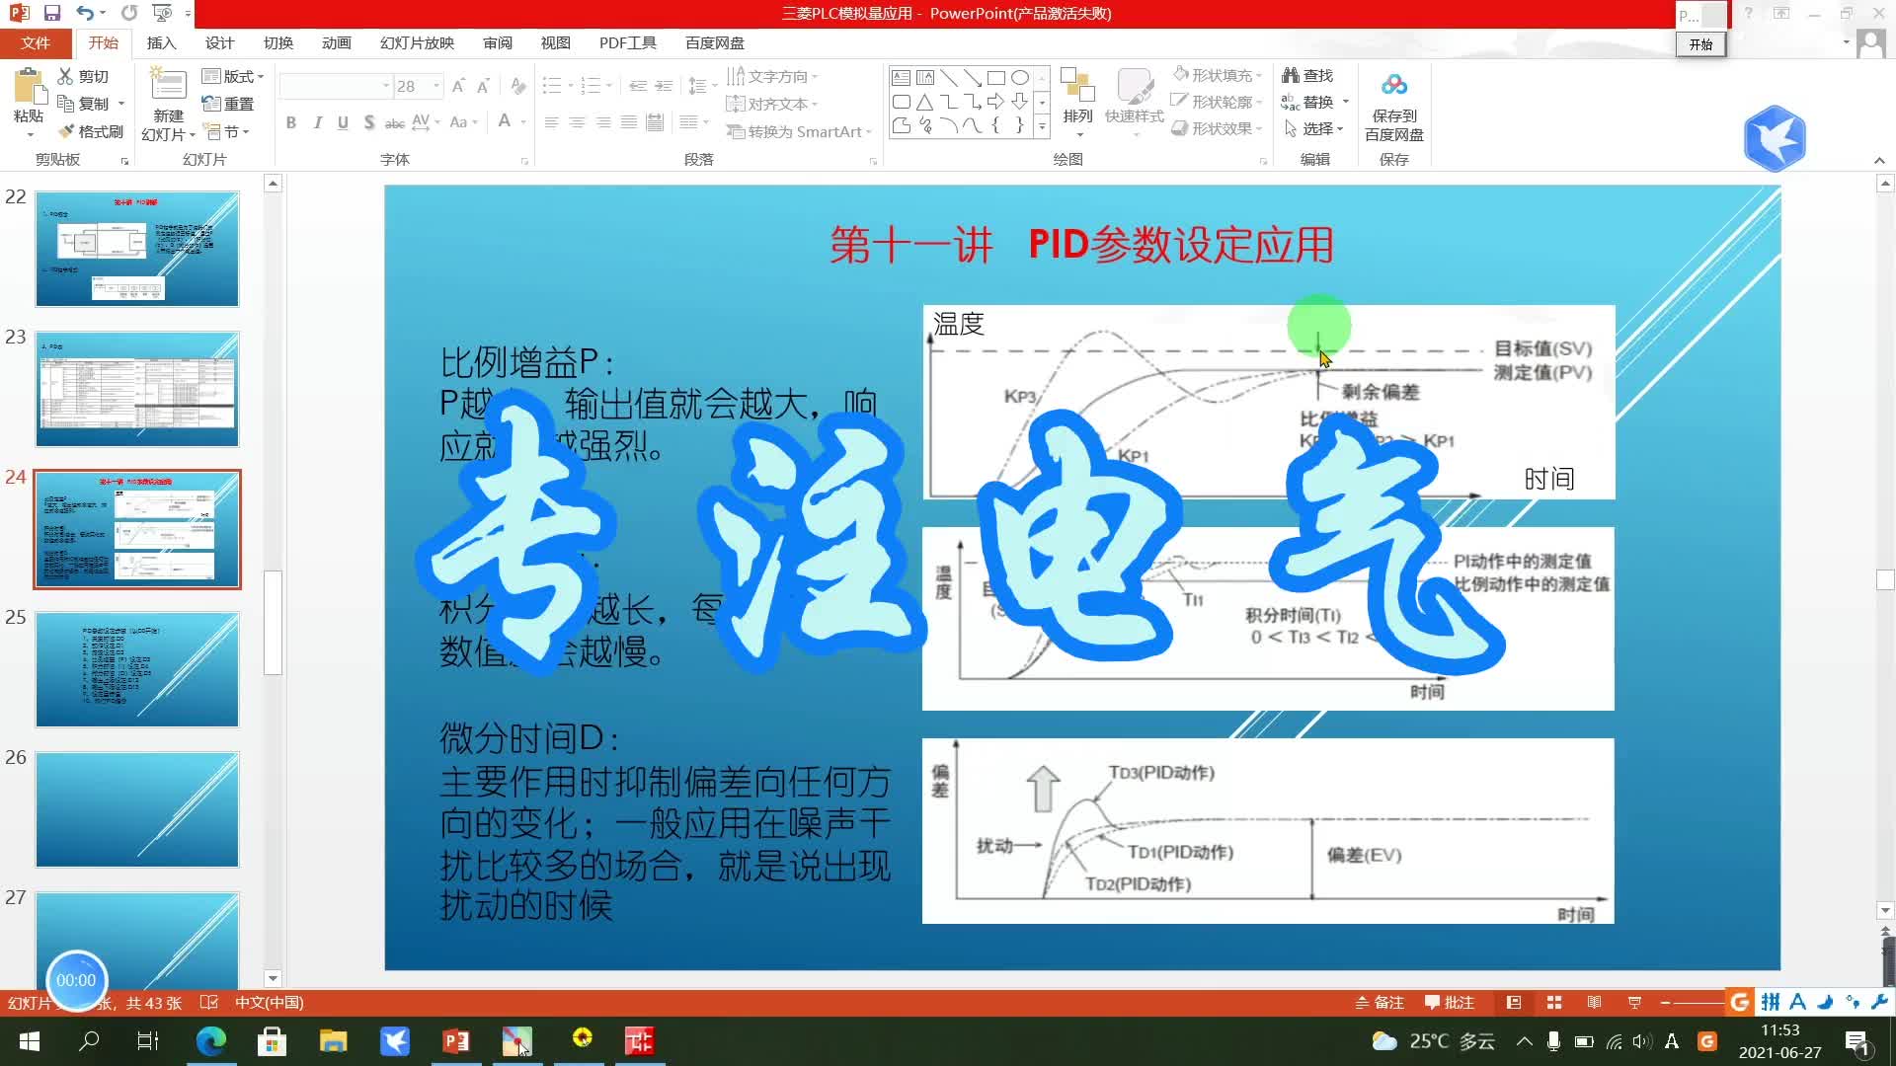1896x1066 pixels.
Task: Center align the text
Action: pos(577,122)
